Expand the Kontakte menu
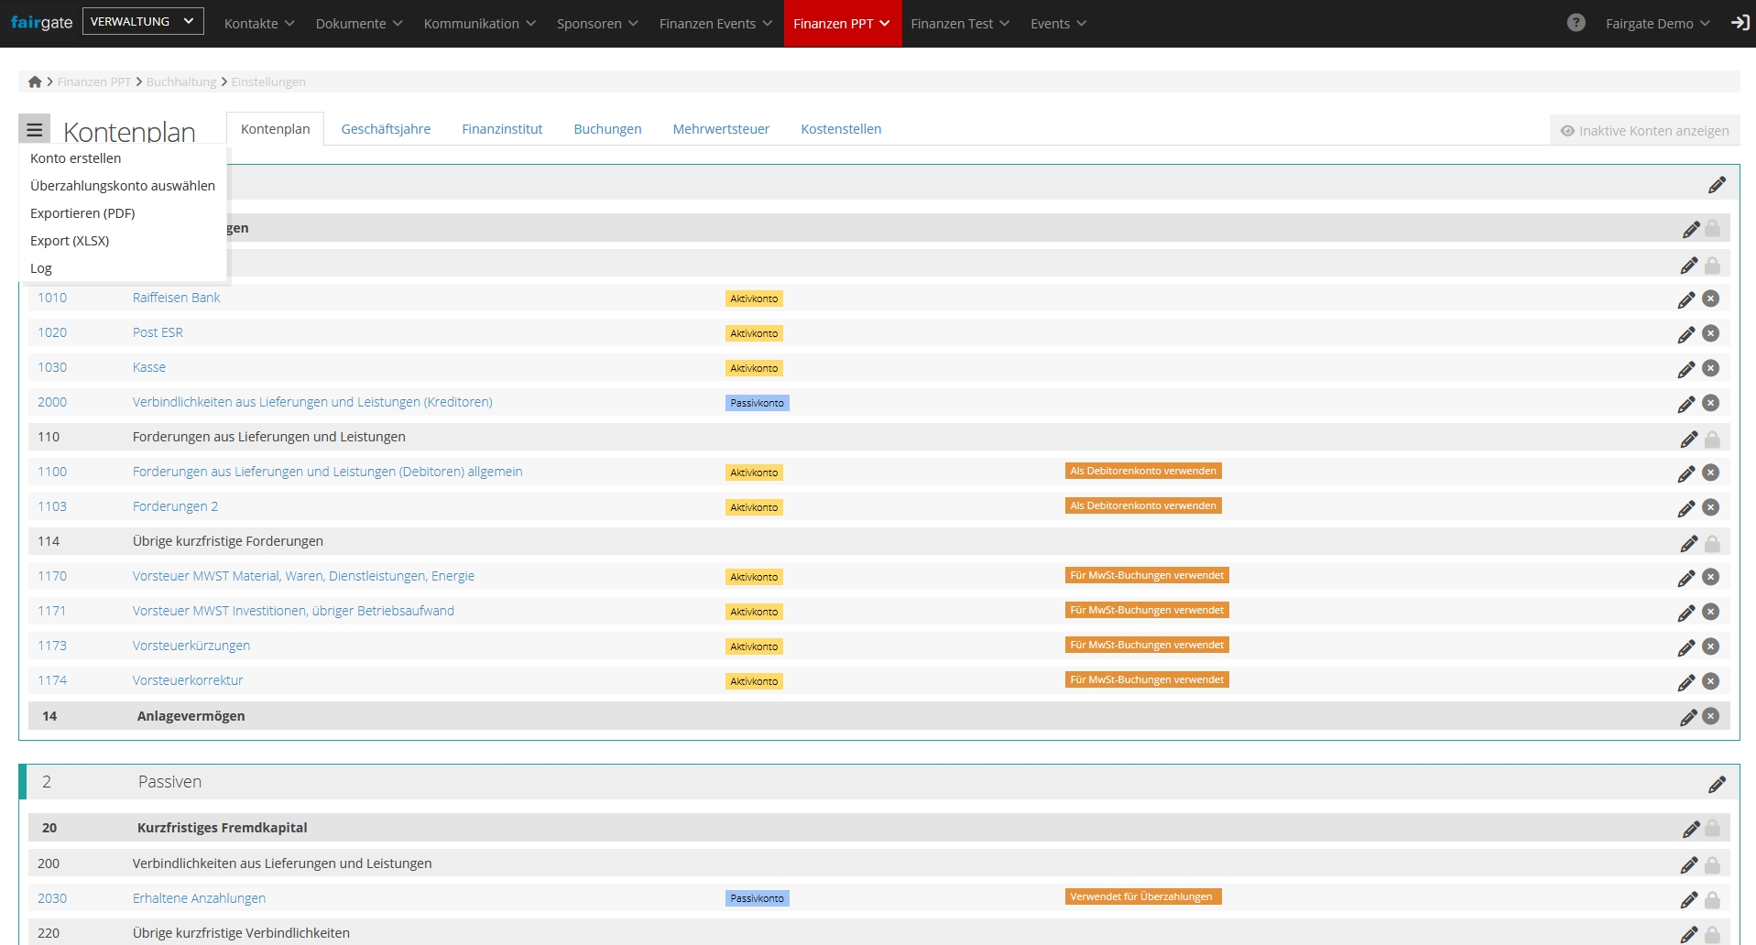The image size is (1756, 945). tap(259, 24)
